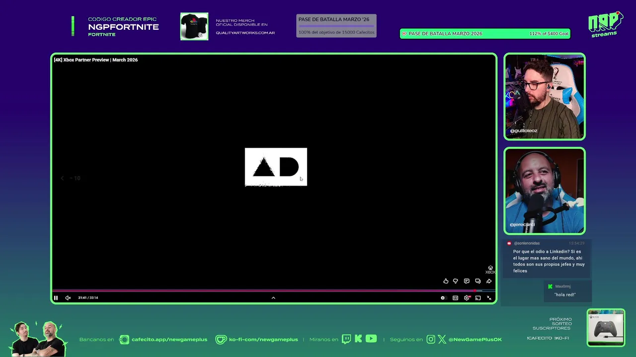
Task: Click the Xbox Partner Preview March 2026 title
Action: click(96, 60)
